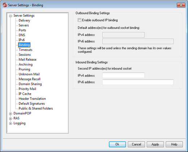The image size is (188, 152).
Task: Open the Timeouts settings page
Action: 25,50
